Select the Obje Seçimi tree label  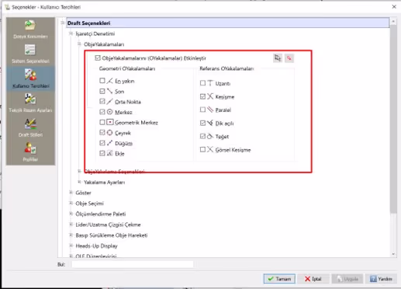click(89, 204)
